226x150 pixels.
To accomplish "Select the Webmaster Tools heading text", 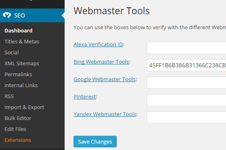I will tap(111, 11).
